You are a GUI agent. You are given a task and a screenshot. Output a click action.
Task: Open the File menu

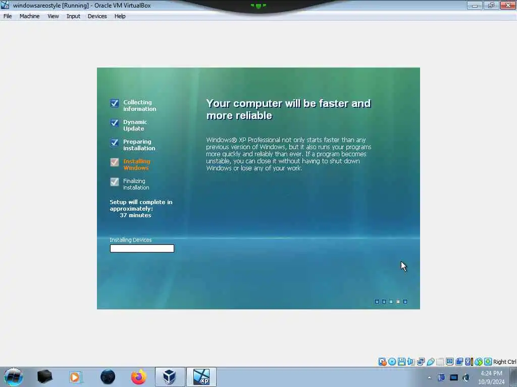[x=8, y=16]
